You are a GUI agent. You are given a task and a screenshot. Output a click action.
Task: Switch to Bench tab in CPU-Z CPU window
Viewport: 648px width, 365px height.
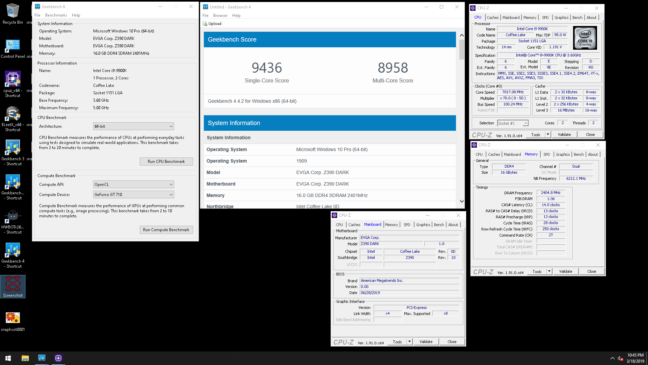point(577,18)
